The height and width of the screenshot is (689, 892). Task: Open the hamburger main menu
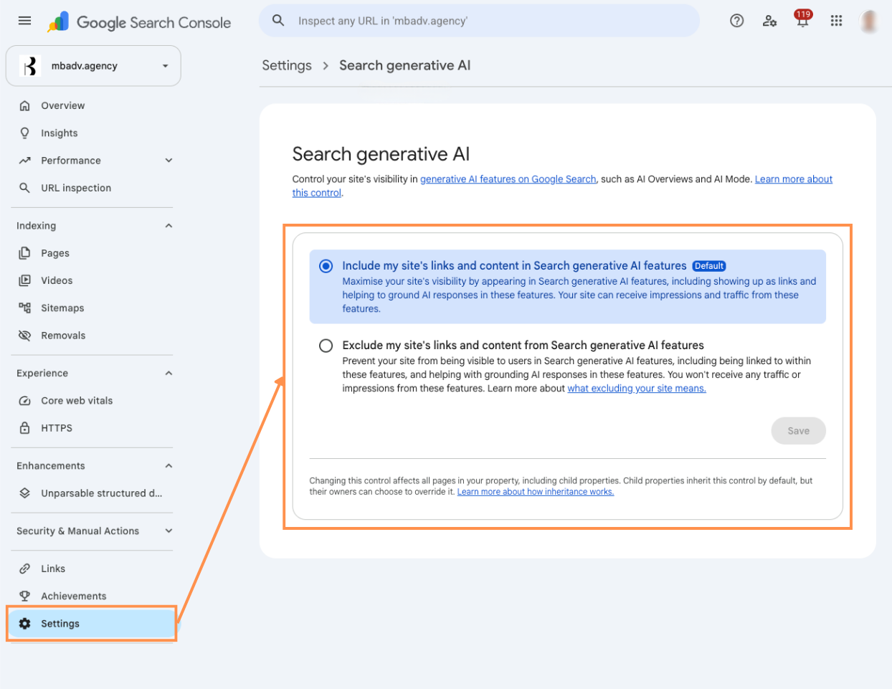pyautogui.click(x=24, y=21)
